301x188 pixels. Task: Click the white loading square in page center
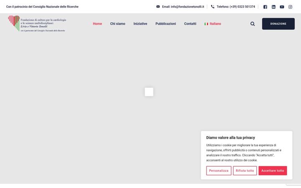149,92
